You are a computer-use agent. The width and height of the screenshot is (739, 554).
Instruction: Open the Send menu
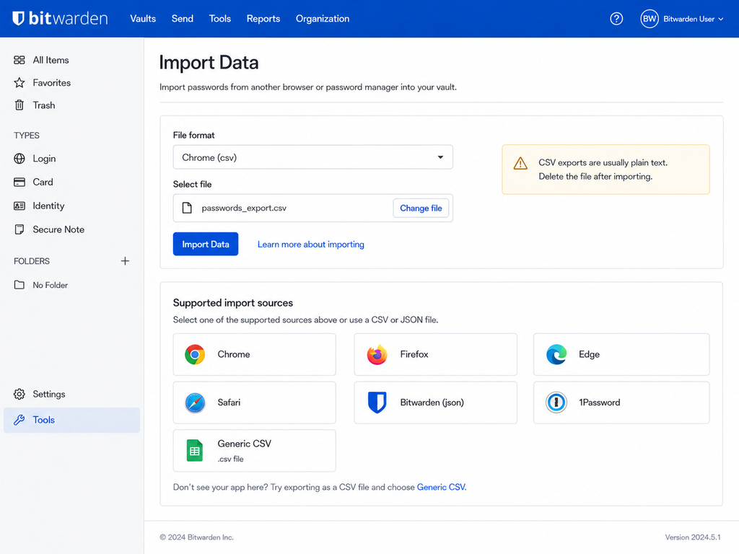click(x=183, y=19)
